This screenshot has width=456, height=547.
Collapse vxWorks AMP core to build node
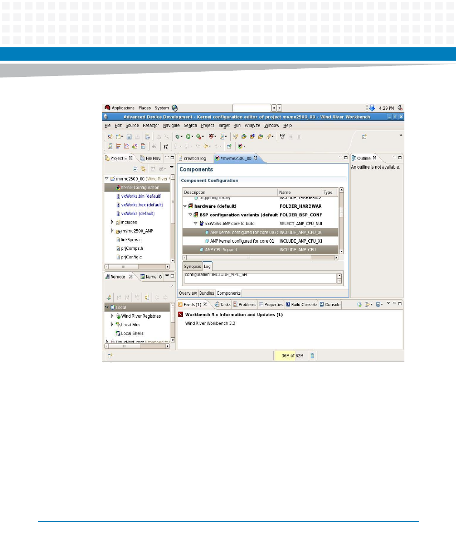pos(195,224)
